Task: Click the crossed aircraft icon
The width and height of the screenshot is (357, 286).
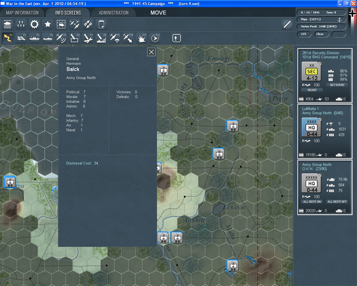Action: 74,24
